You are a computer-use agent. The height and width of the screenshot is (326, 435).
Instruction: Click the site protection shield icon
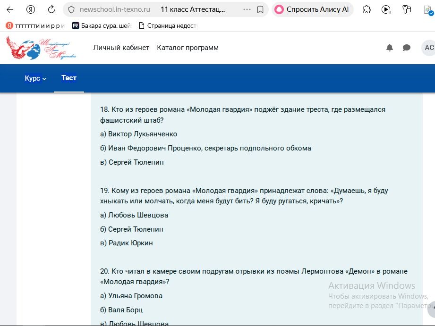click(71, 10)
